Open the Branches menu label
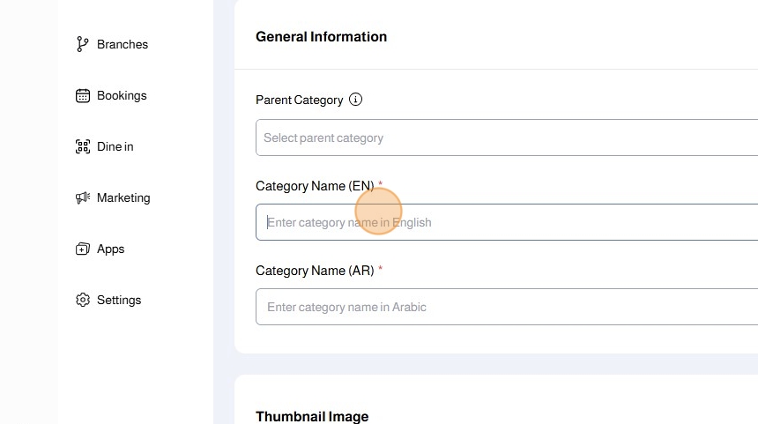The image size is (758, 424). point(123,44)
